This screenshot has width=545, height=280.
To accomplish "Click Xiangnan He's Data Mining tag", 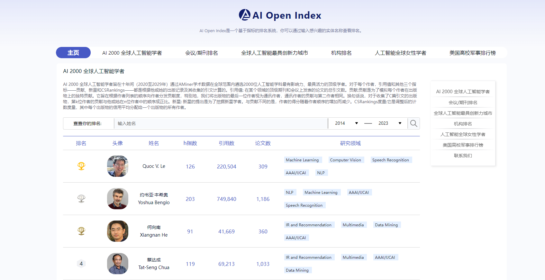I will (386, 225).
